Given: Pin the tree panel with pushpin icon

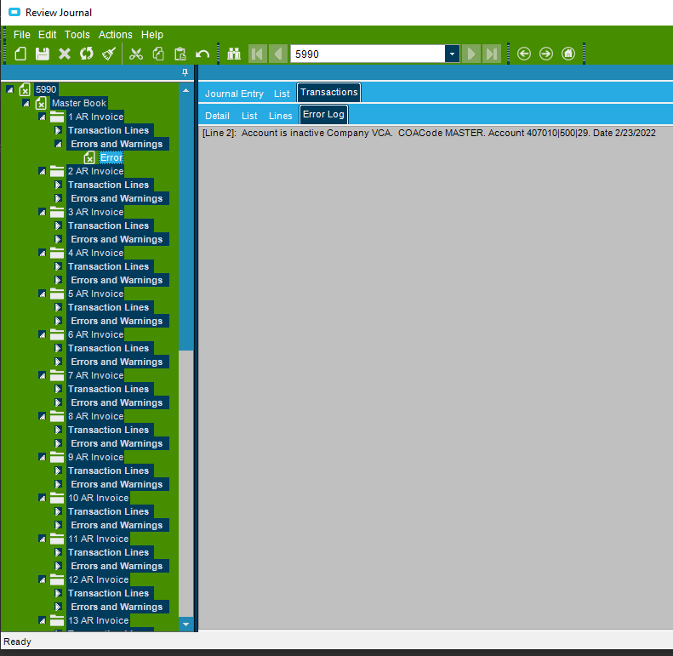Looking at the screenshot, I should (185, 72).
